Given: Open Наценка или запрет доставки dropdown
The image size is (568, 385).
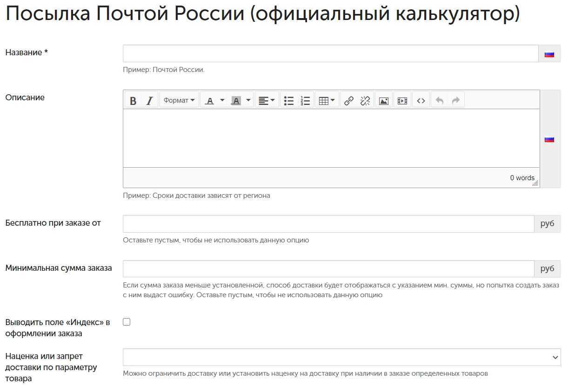Looking at the screenshot, I should click(x=342, y=357).
